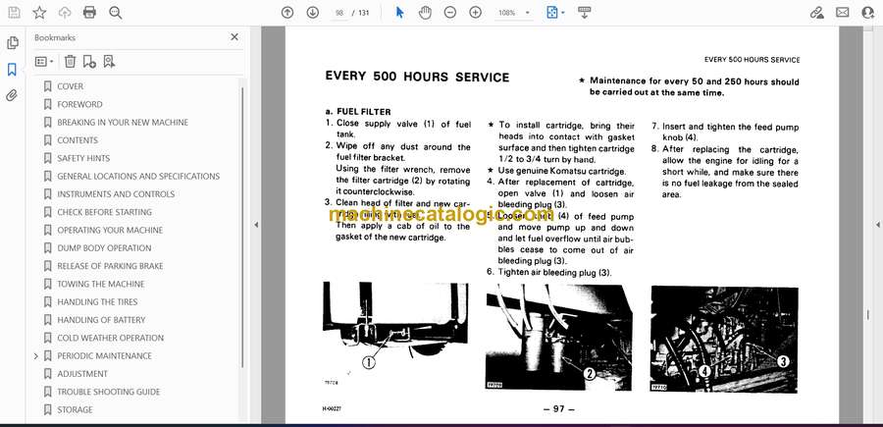Viewport: 883px width, 427px height.
Task: Toggle the Bookmarks panel sidebar icon
Action: click(x=12, y=70)
